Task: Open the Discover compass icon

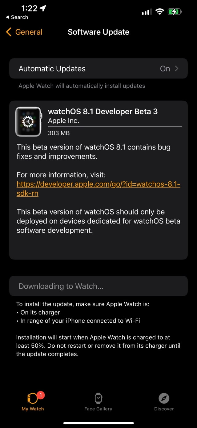Action: coord(164,398)
